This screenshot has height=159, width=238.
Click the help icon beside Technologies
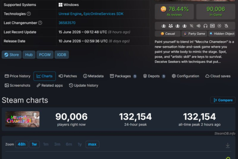tap(29, 14)
